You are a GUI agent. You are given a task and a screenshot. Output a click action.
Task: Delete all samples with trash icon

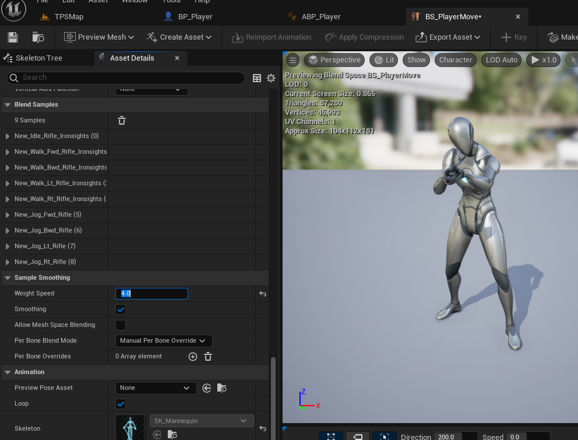point(122,121)
